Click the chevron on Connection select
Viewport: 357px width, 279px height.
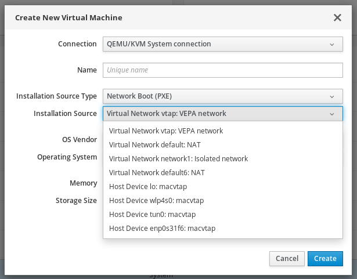coord(332,44)
